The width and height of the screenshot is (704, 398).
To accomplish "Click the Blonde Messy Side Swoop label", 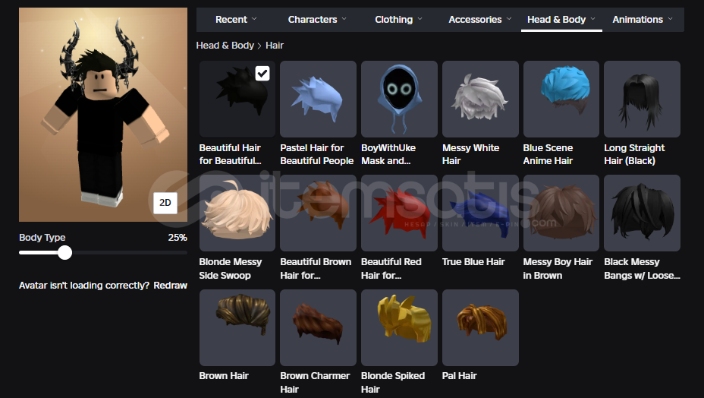I will pyautogui.click(x=231, y=268).
